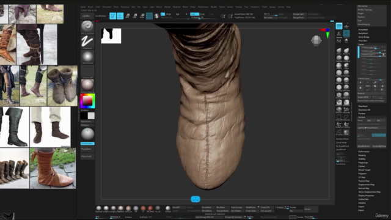Select the KnifeCurve brush
This screenshot has width=391, height=220.
point(339,124)
